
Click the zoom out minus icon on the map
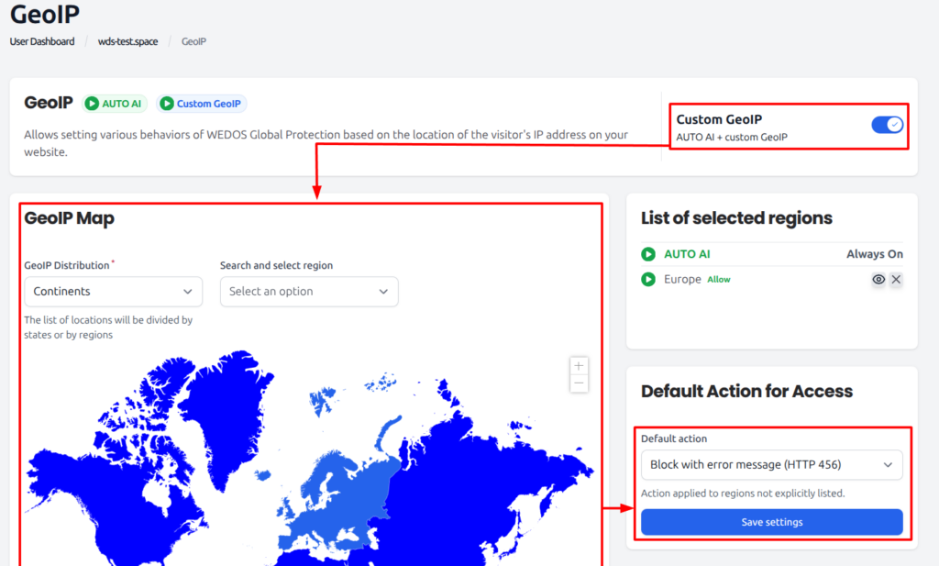[x=579, y=382]
